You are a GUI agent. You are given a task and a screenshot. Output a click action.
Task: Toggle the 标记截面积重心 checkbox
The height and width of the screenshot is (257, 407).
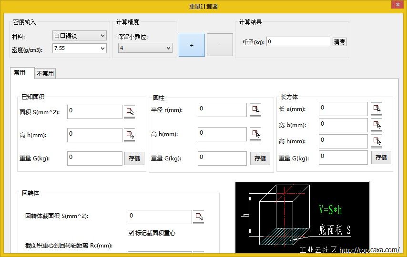pos(131,233)
